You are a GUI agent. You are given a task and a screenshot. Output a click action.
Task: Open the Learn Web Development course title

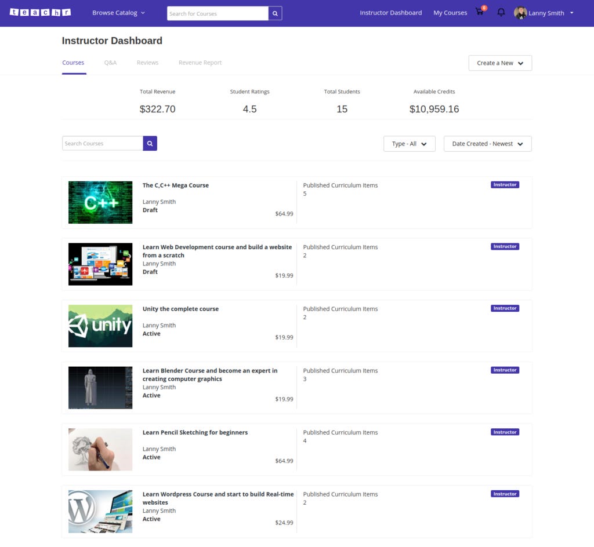(x=217, y=251)
